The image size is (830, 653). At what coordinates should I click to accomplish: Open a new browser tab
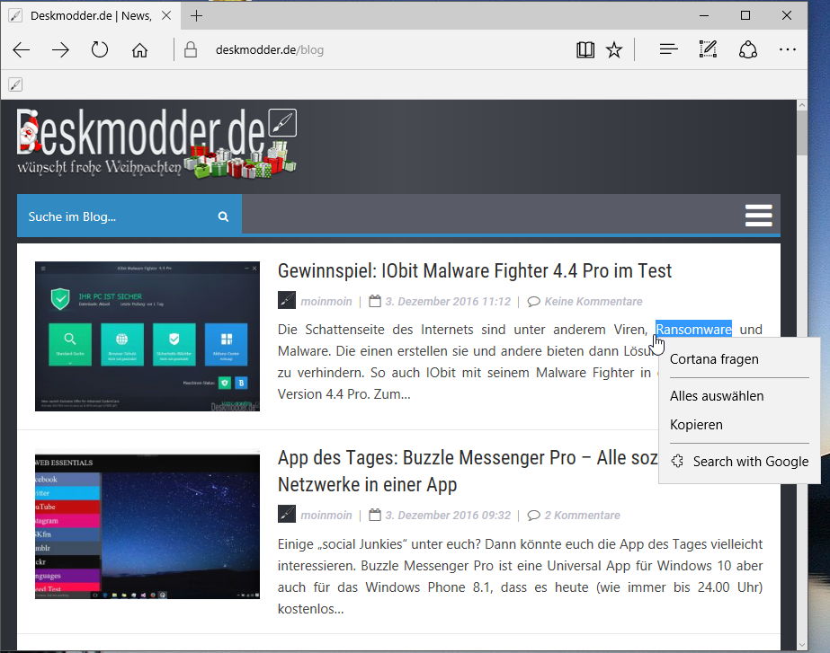click(x=196, y=16)
